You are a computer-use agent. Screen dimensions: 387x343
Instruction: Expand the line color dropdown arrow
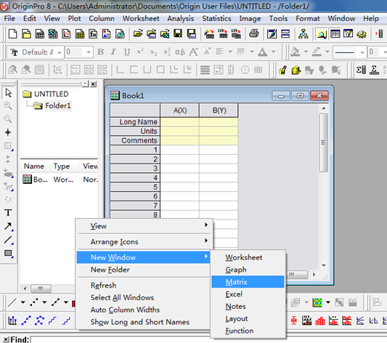coord(327,52)
